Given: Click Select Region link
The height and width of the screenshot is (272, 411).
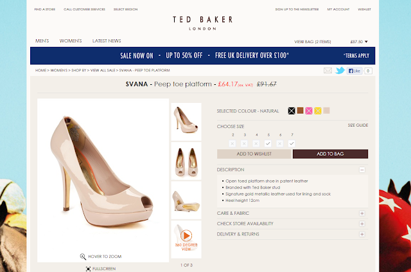Looking at the screenshot, I should (x=126, y=9).
